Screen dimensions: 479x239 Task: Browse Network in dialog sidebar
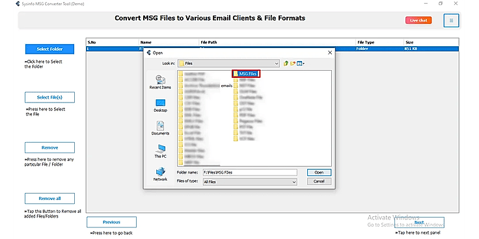coord(160,174)
